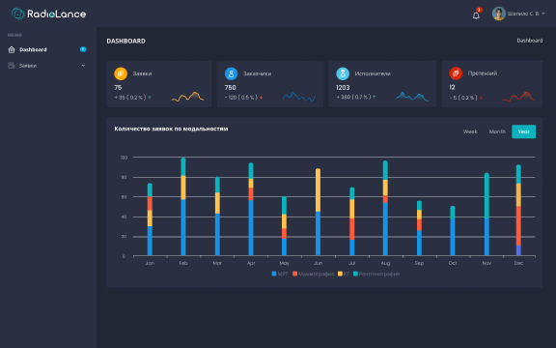
Task: Click the blue Заказчики card icon
Action: click(x=232, y=73)
